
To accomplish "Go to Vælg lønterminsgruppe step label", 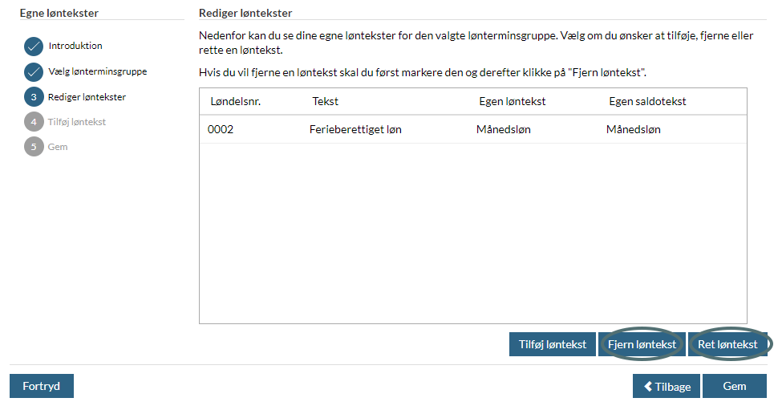I will pos(98,71).
